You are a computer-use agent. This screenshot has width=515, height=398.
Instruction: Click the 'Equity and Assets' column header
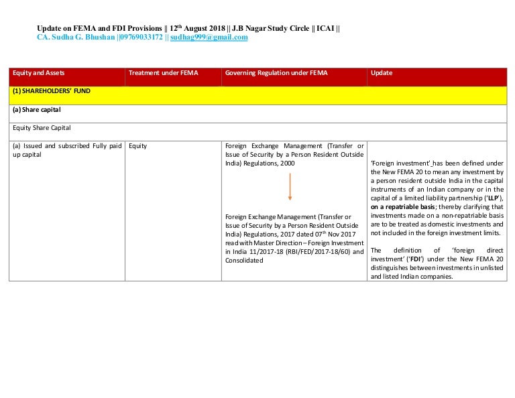39,72
